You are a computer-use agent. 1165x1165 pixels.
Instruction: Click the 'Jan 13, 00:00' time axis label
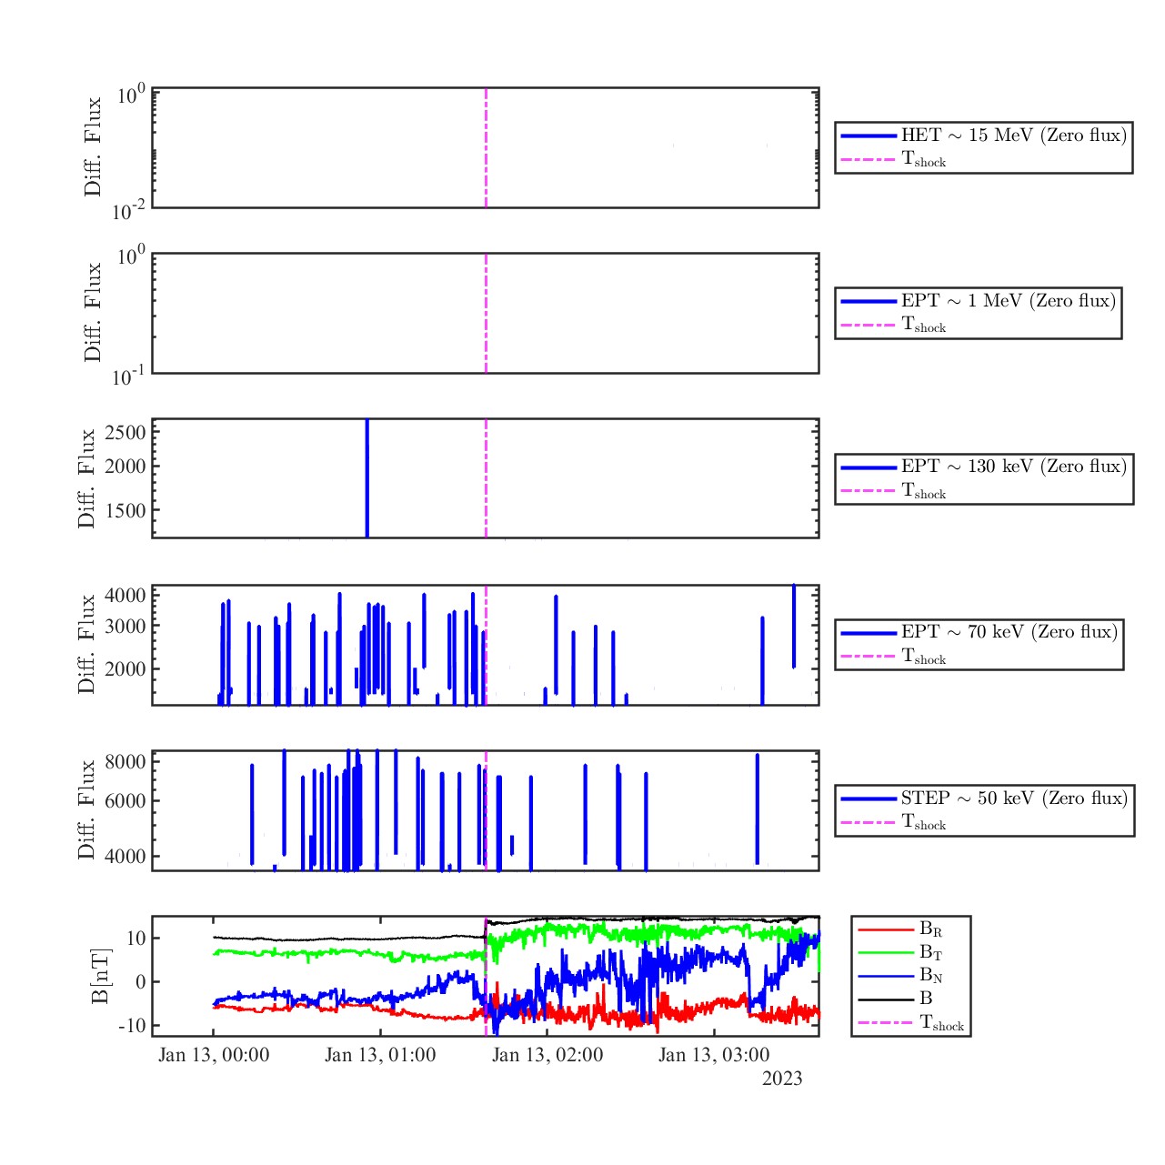(214, 1055)
